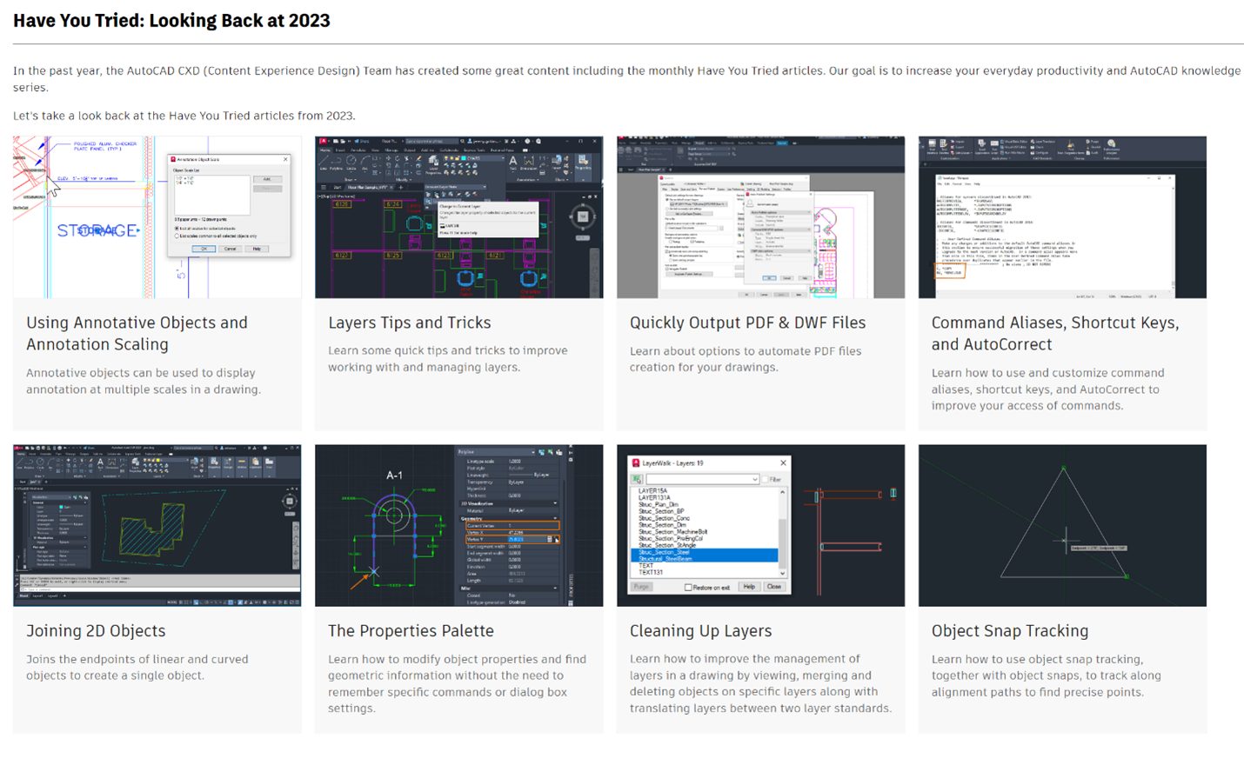Toggle the Restore on exit checkbox
This screenshot has width=1244, height=765.
687,588
